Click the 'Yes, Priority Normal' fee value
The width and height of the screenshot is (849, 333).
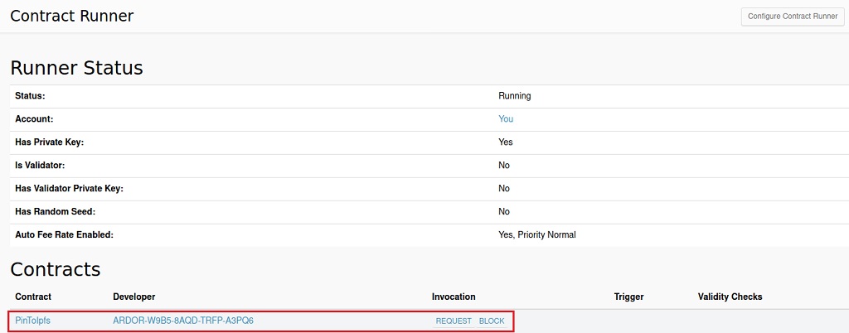pyautogui.click(x=536, y=235)
